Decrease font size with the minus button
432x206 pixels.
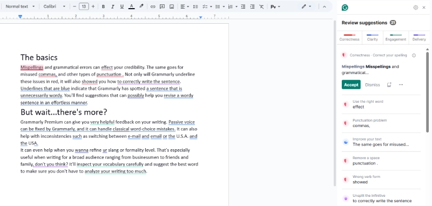coord(75,6)
